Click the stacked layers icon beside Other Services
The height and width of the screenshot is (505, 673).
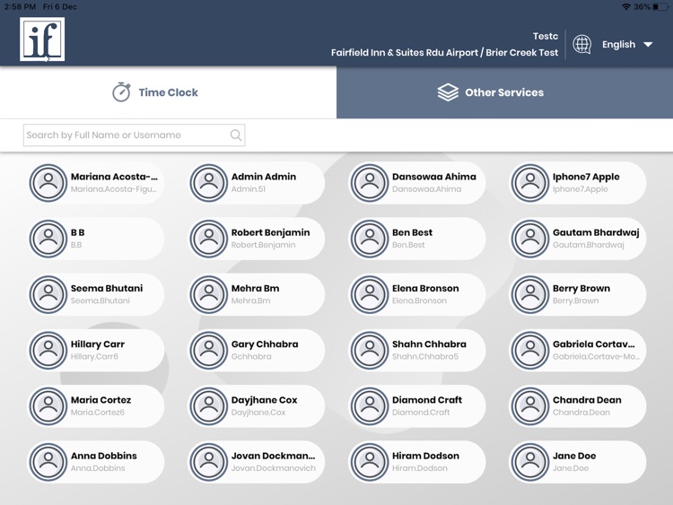pos(448,92)
